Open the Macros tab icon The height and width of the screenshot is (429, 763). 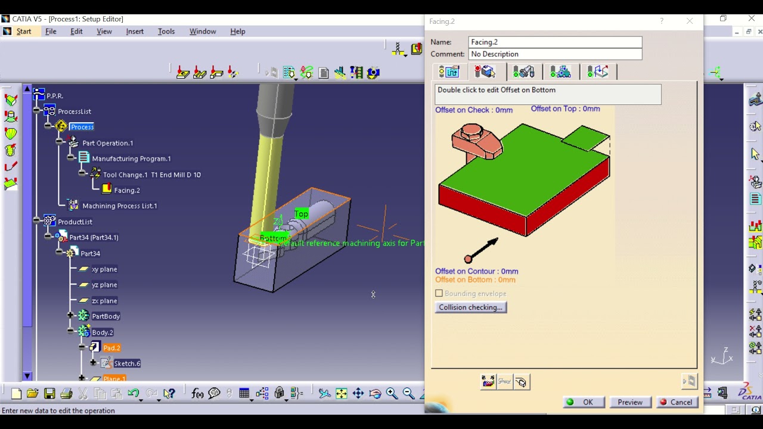click(x=598, y=72)
